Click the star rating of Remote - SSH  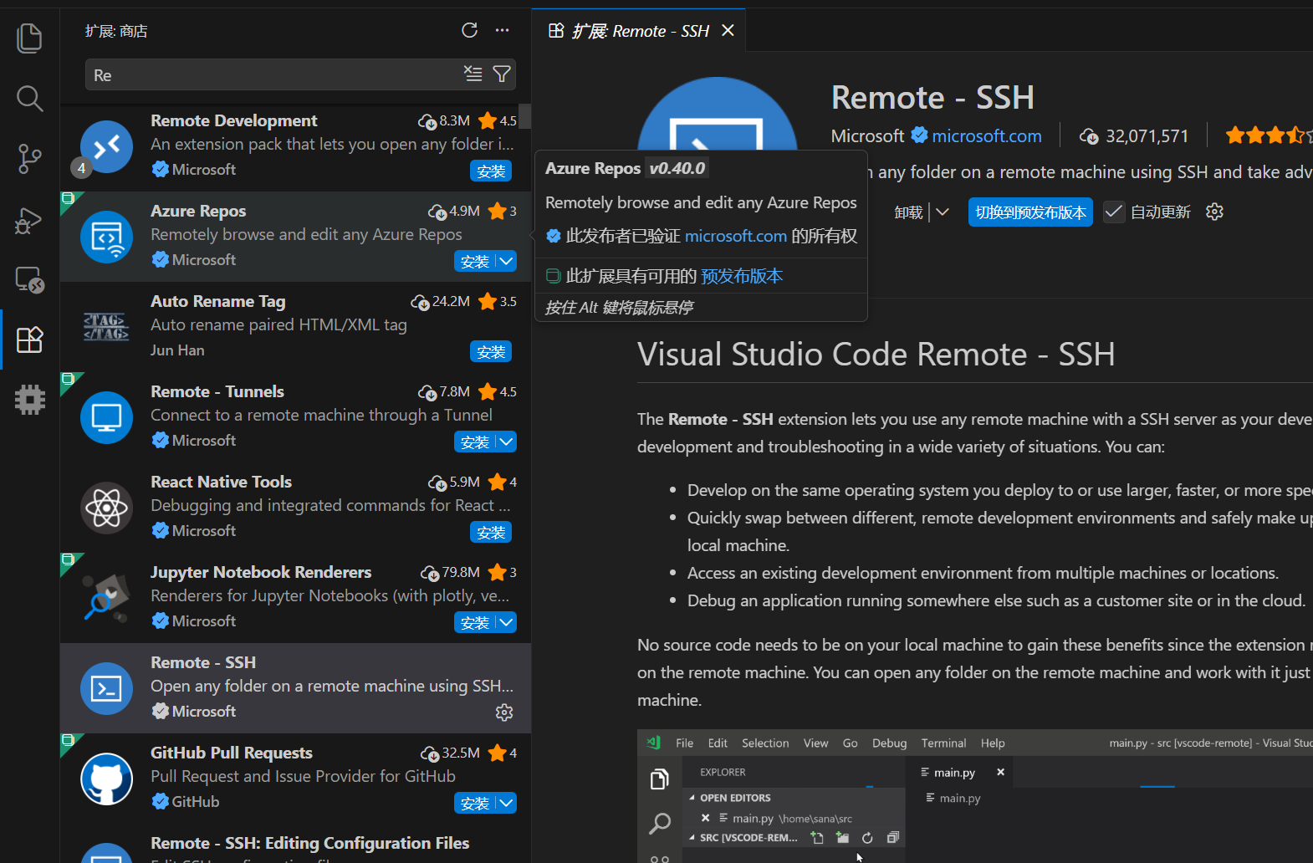(1269, 135)
